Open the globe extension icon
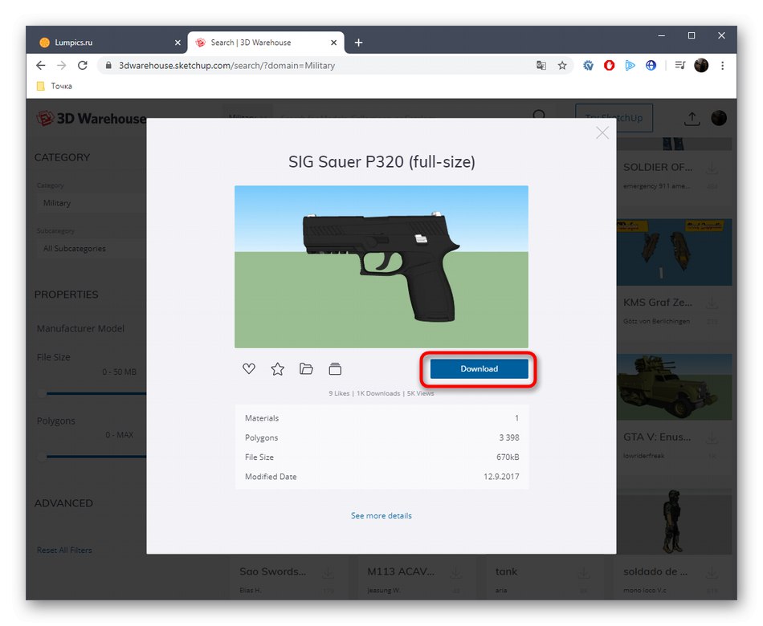This screenshot has width=763, height=626. (651, 65)
